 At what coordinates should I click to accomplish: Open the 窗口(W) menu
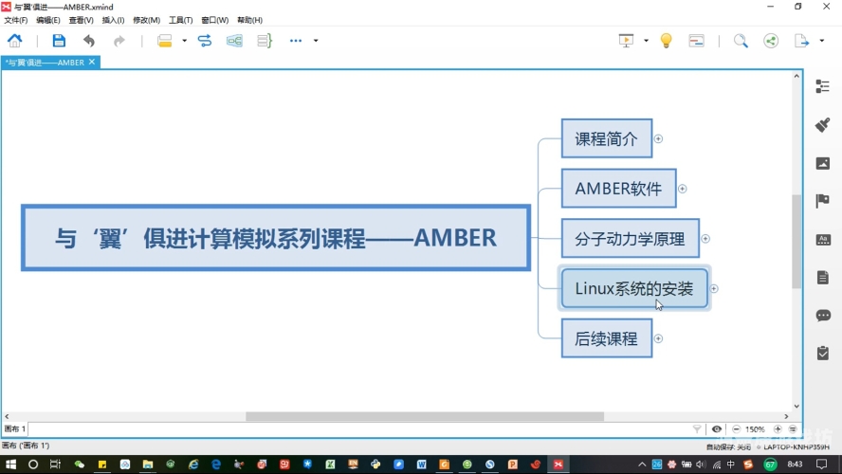(215, 21)
